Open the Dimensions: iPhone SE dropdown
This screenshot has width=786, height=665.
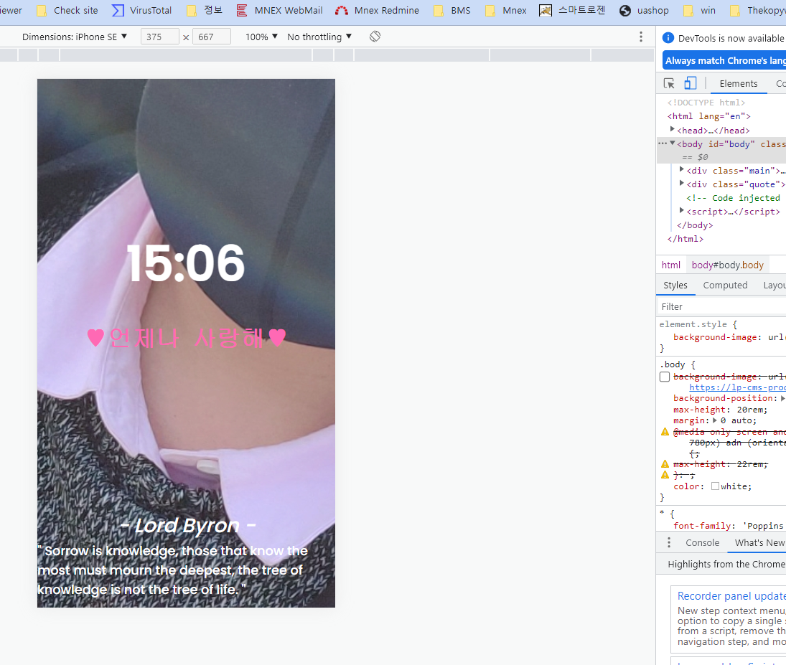pyautogui.click(x=75, y=37)
